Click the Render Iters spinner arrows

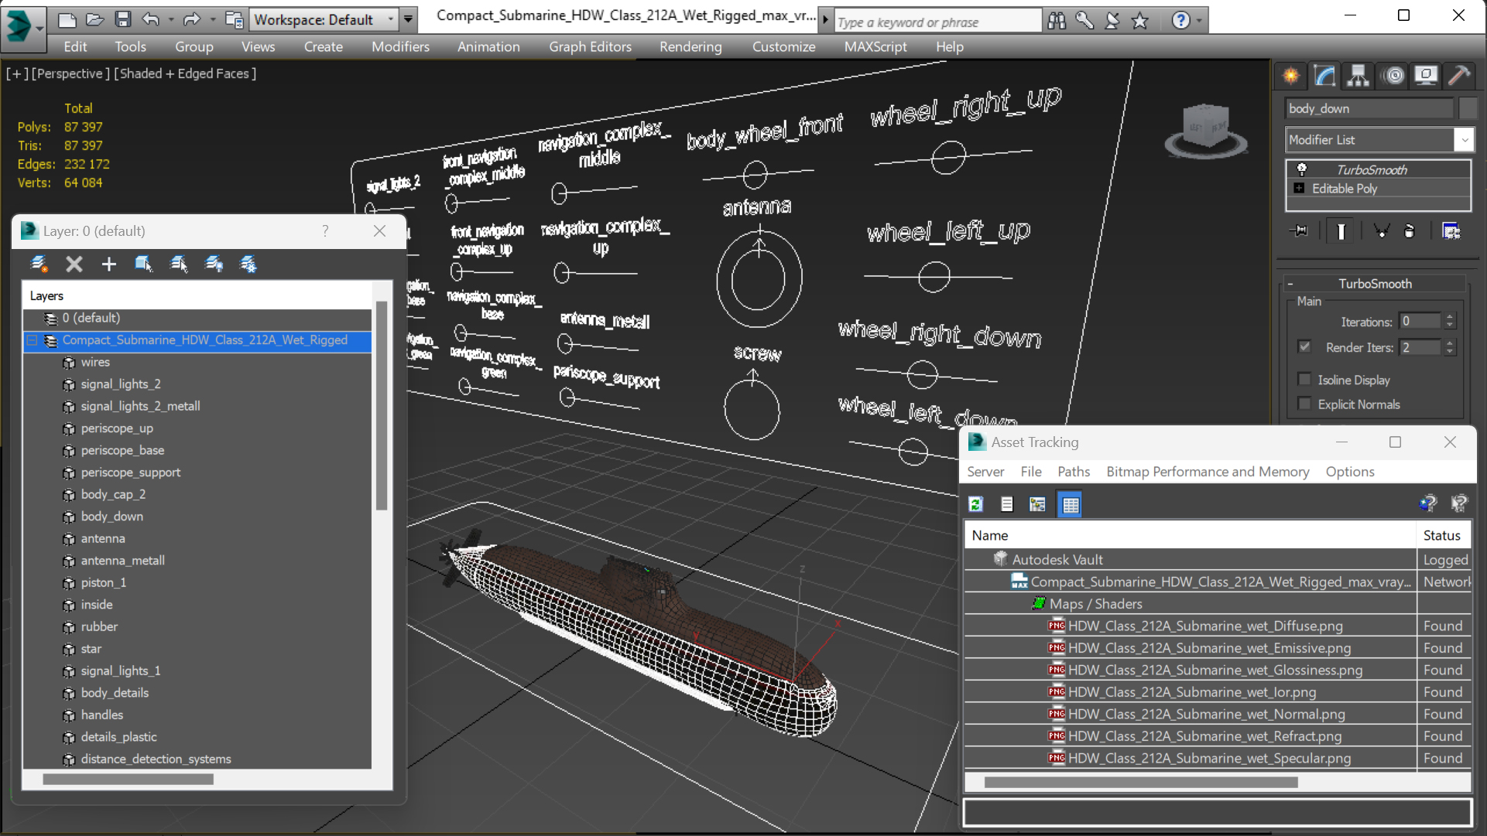(x=1450, y=347)
